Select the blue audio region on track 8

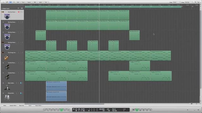56,86
